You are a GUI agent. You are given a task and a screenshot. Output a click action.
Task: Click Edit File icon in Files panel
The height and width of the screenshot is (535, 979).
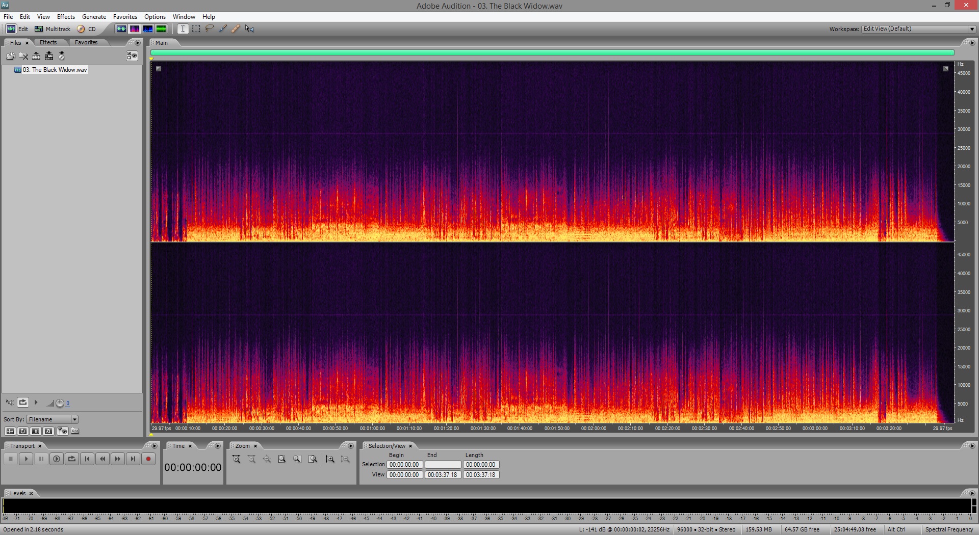[36, 56]
